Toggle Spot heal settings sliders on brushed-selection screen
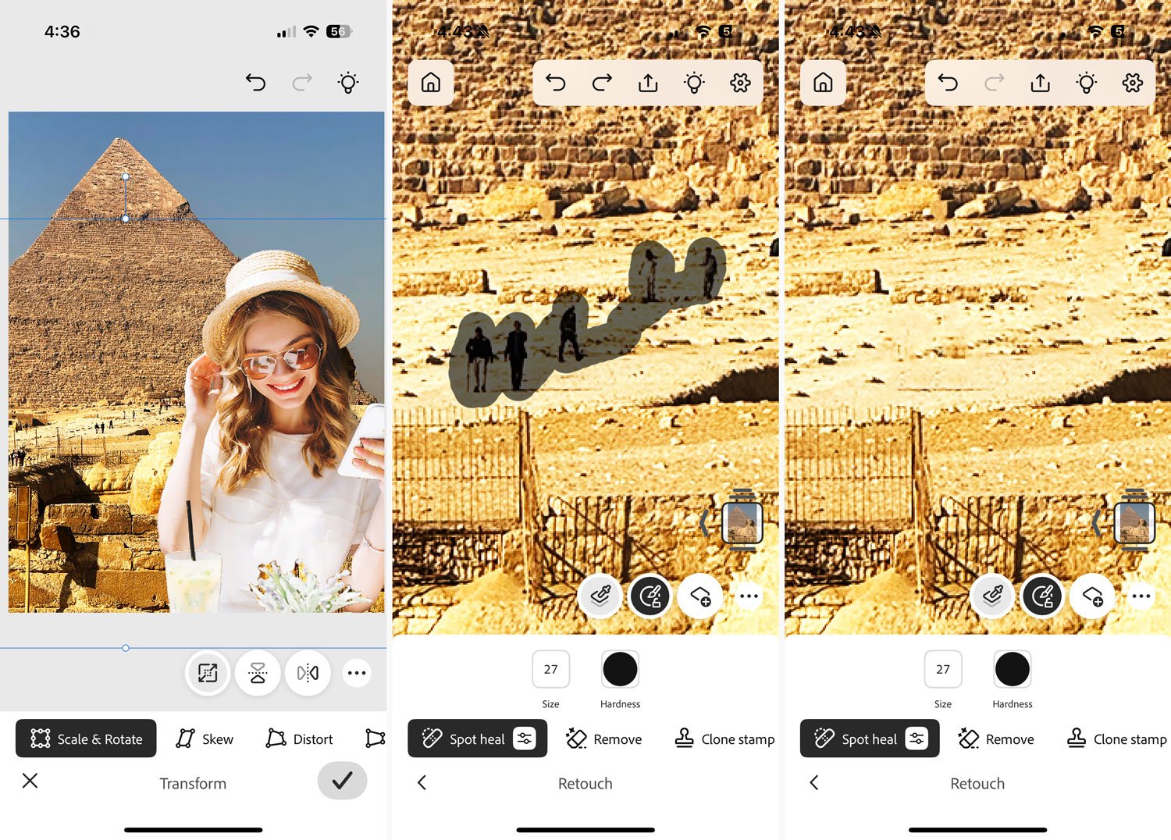Viewport: 1171px width, 840px height. tap(525, 739)
